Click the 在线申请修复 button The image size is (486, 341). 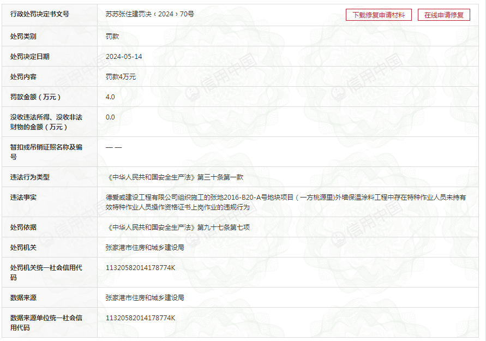(444, 15)
